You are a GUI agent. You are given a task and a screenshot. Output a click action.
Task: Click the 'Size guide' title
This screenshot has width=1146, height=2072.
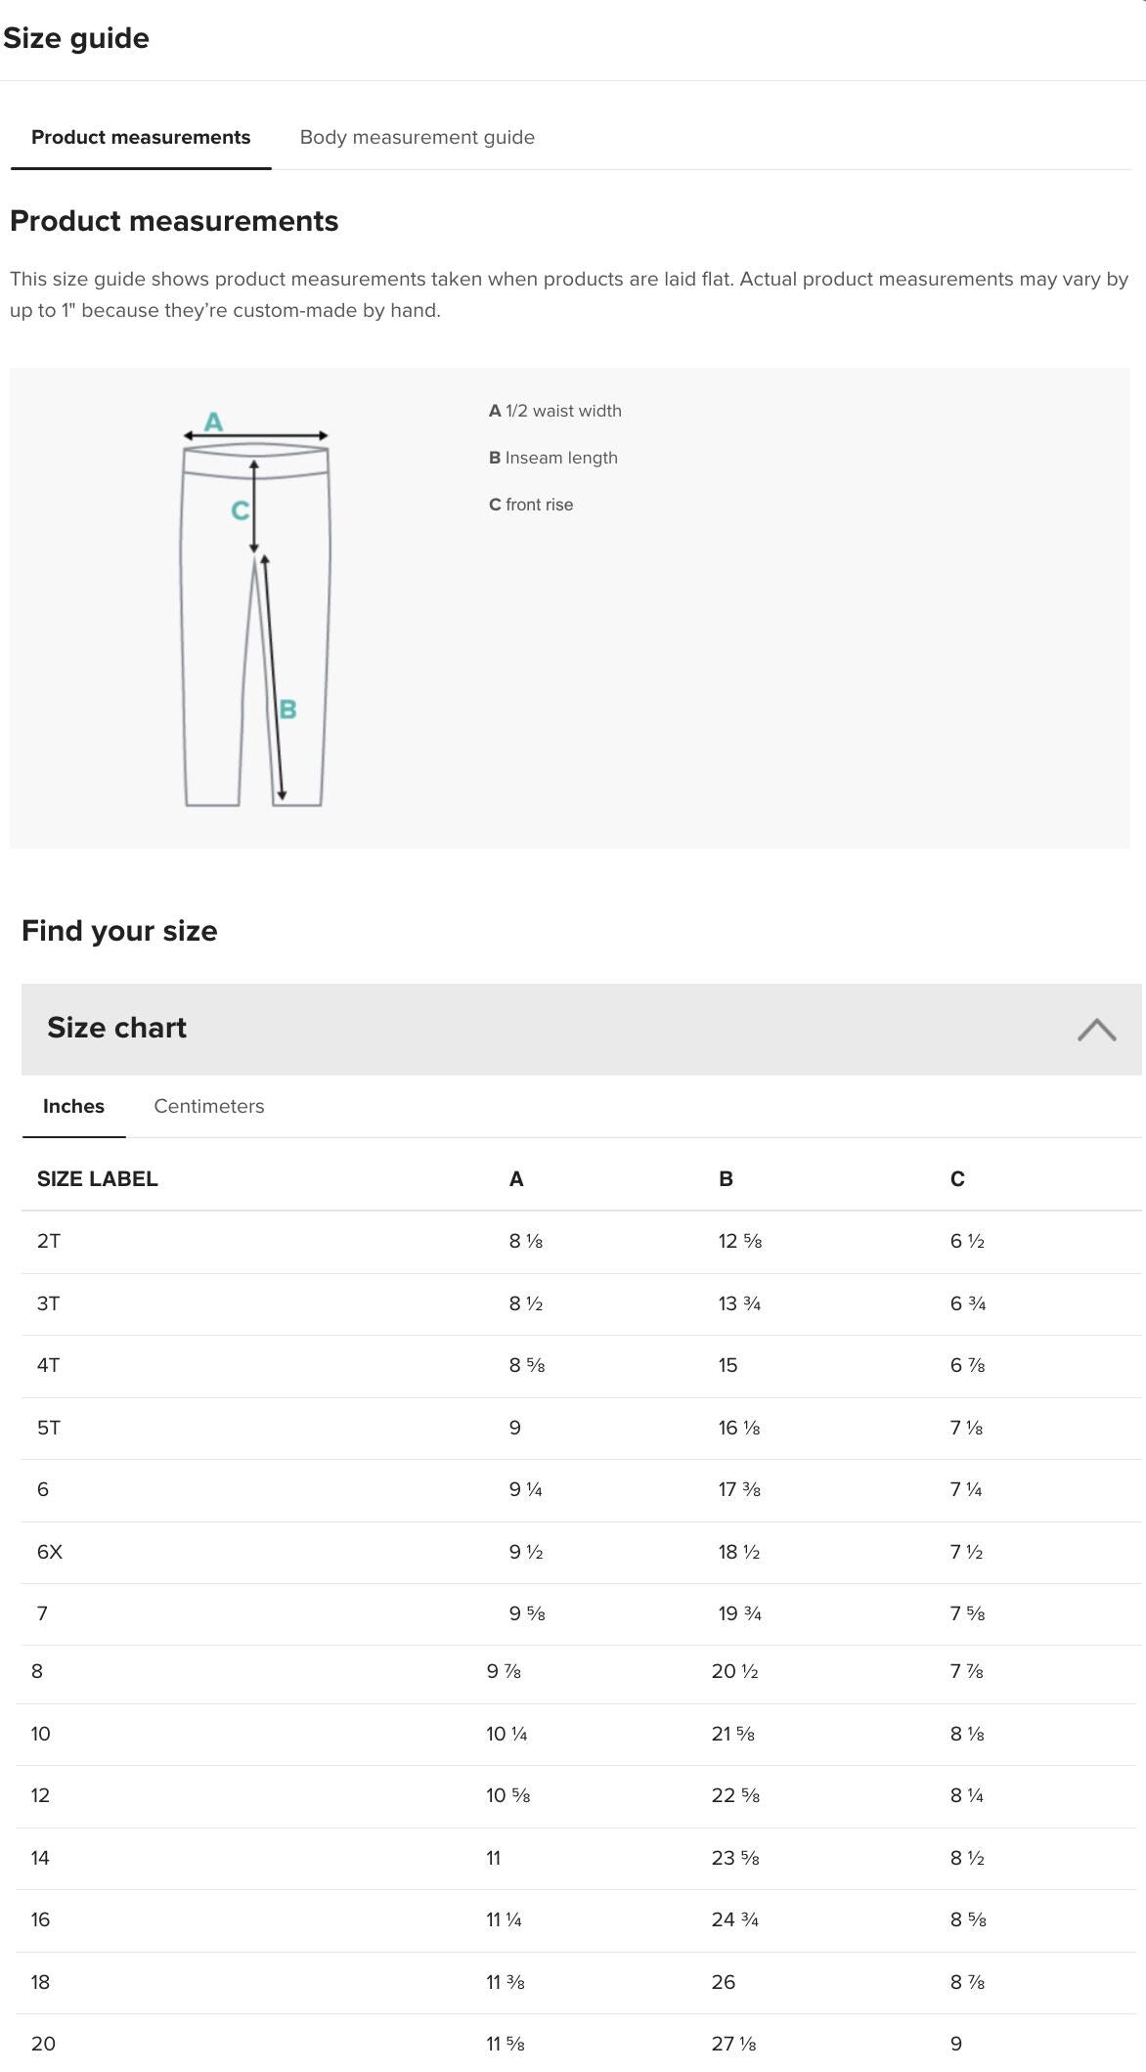pos(78,38)
